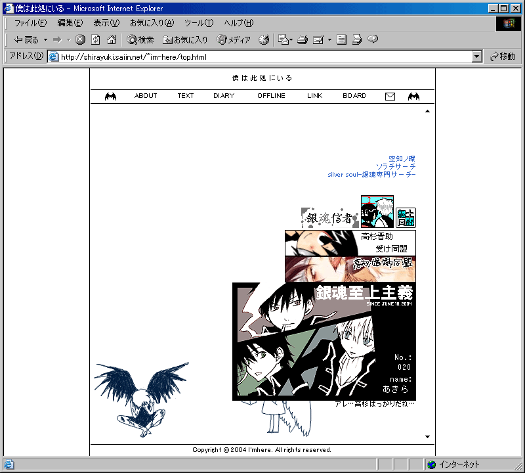Click the Edit page toolbar icon

tap(318, 39)
